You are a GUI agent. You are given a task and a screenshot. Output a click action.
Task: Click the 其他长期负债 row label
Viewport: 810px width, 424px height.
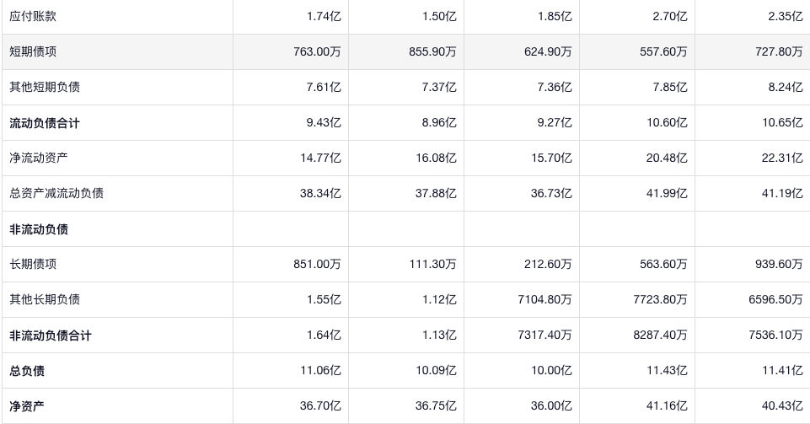tap(45, 299)
